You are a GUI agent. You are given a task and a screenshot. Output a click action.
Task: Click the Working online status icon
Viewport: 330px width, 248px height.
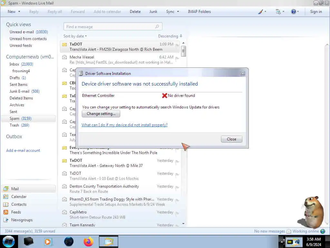[x=323, y=231]
